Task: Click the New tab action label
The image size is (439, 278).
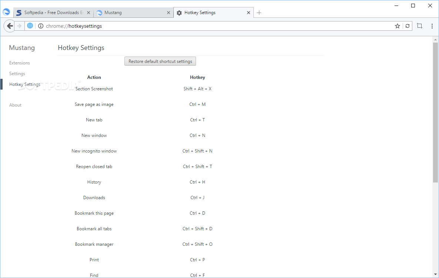Action: pyautogui.click(x=94, y=120)
